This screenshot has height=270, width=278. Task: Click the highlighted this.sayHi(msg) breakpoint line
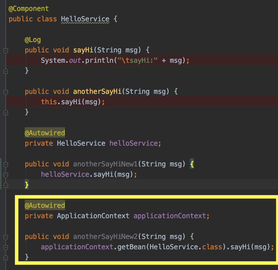[x=142, y=102]
